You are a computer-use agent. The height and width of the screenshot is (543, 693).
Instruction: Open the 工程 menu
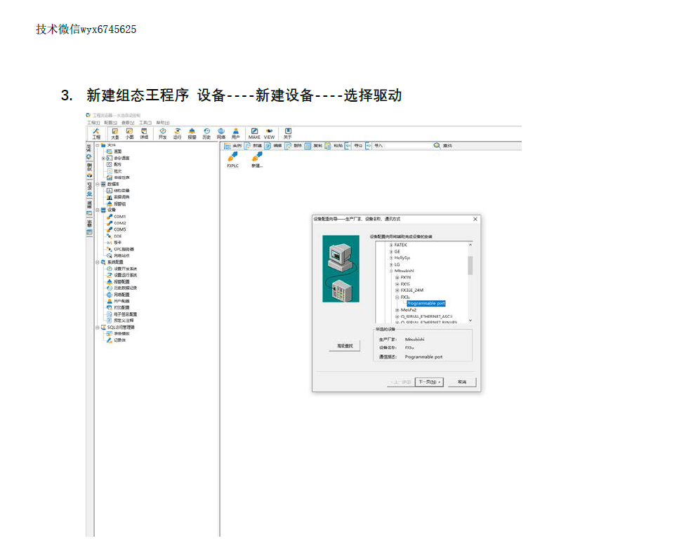pyautogui.click(x=93, y=123)
